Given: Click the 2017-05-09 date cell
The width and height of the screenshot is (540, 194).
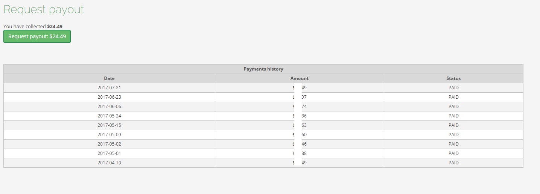Looking at the screenshot, I should [109, 135].
